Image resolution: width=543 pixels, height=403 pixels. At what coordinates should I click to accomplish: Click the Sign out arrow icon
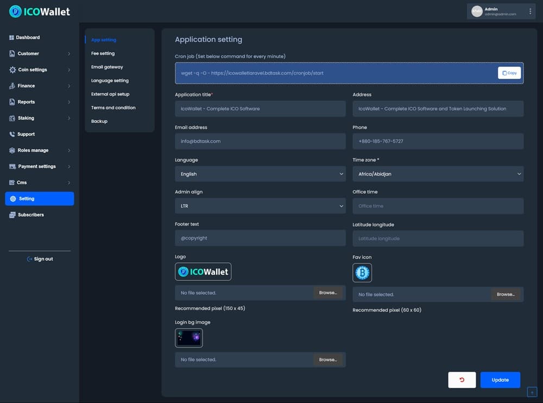(29, 259)
